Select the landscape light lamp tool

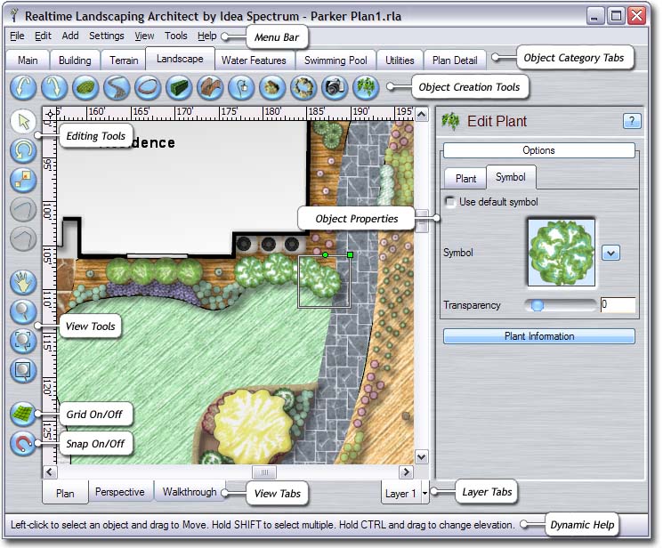coord(241,87)
